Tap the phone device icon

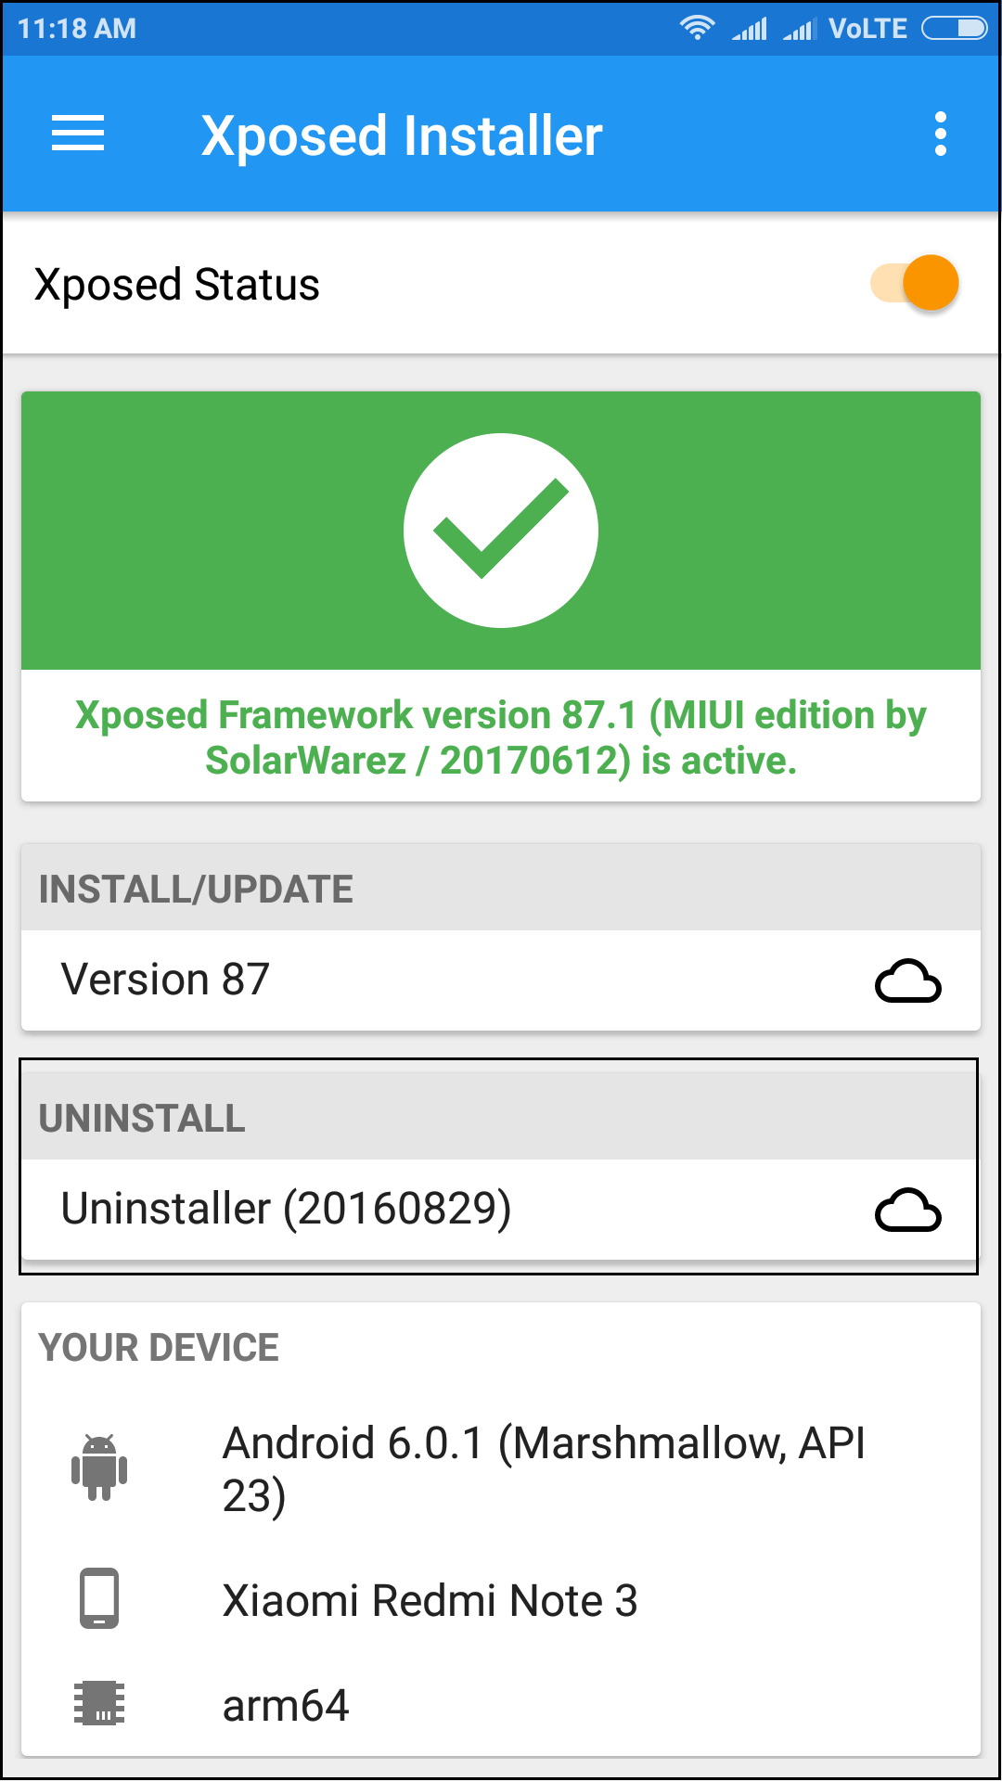point(99,1598)
